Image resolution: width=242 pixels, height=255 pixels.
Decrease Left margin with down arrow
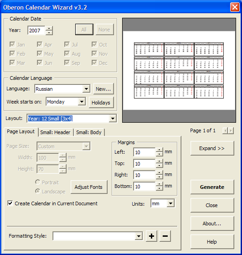coord(159,154)
